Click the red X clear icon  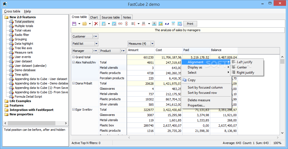(96, 24)
